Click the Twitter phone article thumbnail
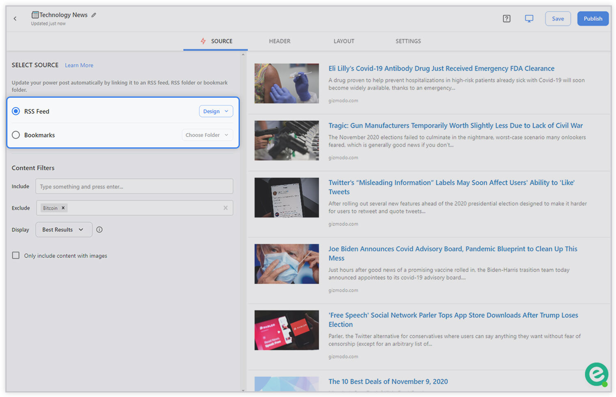616x397 pixels. [x=287, y=197]
